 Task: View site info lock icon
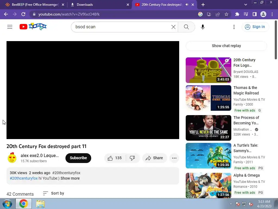tap(34, 14)
